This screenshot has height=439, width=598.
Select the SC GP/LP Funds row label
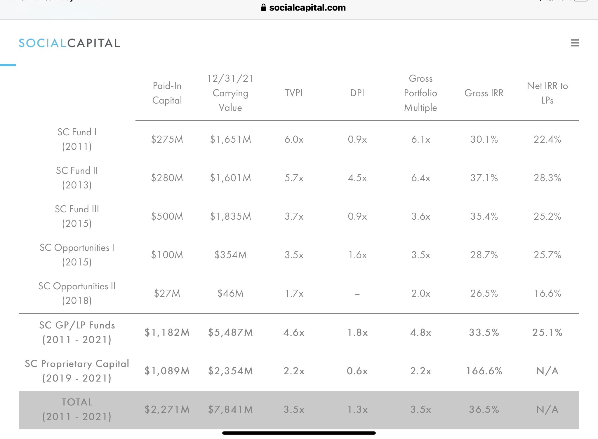click(x=77, y=333)
